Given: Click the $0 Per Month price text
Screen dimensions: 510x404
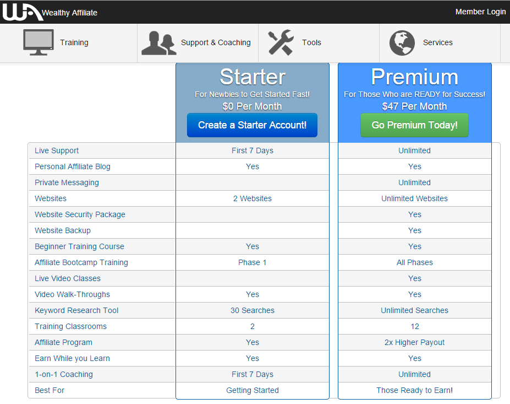Looking at the screenshot, I should (252, 106).
